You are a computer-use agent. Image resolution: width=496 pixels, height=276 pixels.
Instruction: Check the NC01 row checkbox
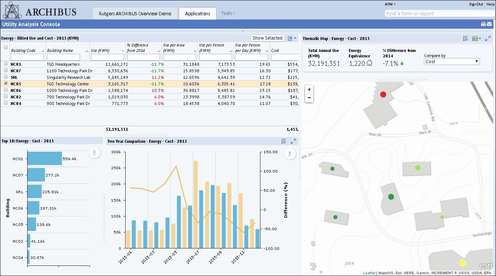pyautogui.click(x=5, y=64)
